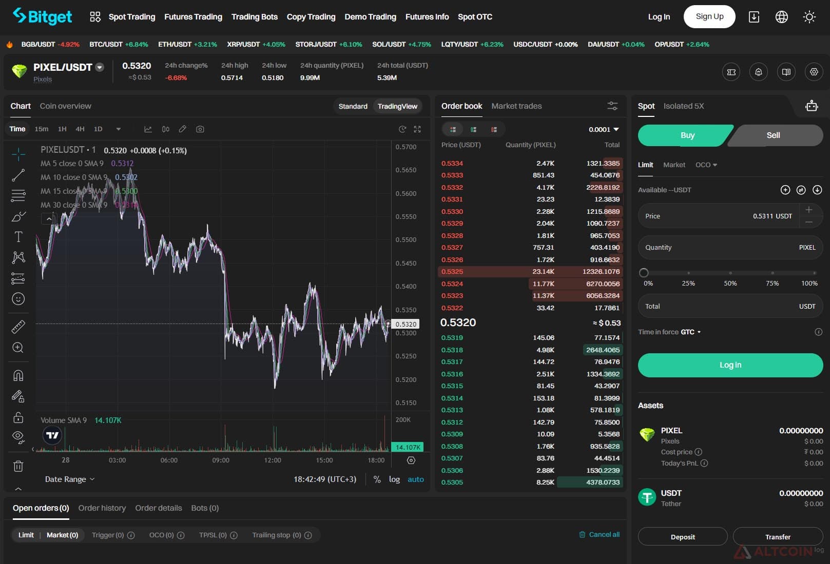
Task: Toggle log scale on the chart
Action: tap(394, 479)
